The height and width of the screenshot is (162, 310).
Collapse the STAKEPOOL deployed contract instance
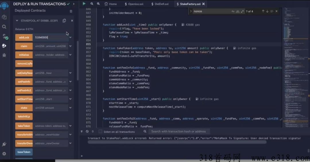[17, 21]
